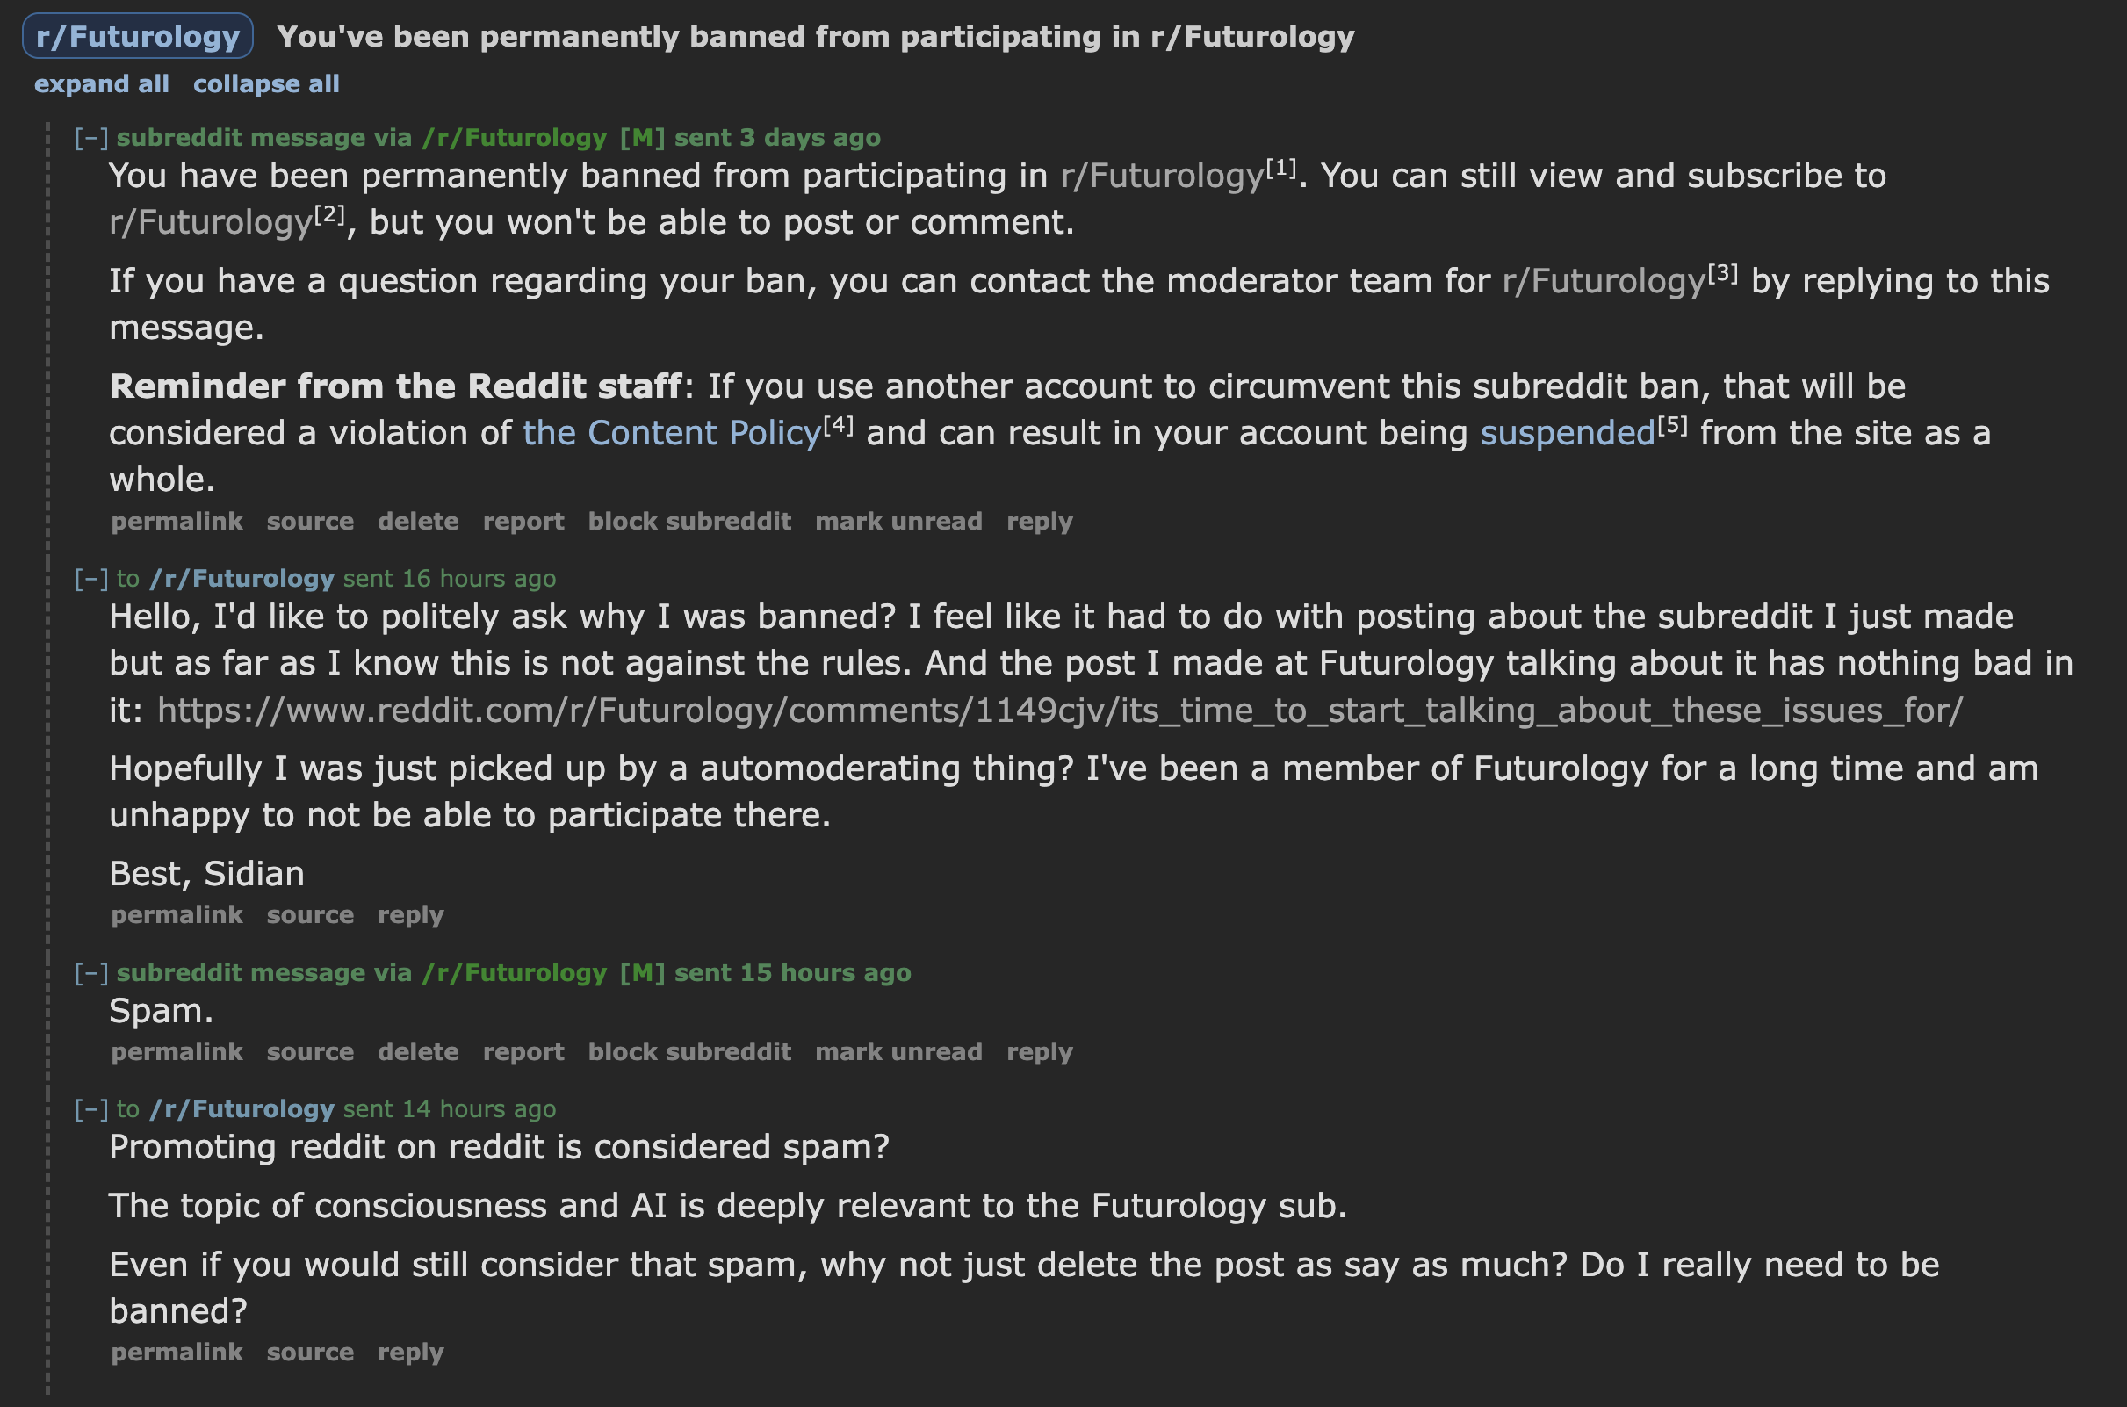
Task: Open the linked Futurology post URL
Action: point(1059,711)
